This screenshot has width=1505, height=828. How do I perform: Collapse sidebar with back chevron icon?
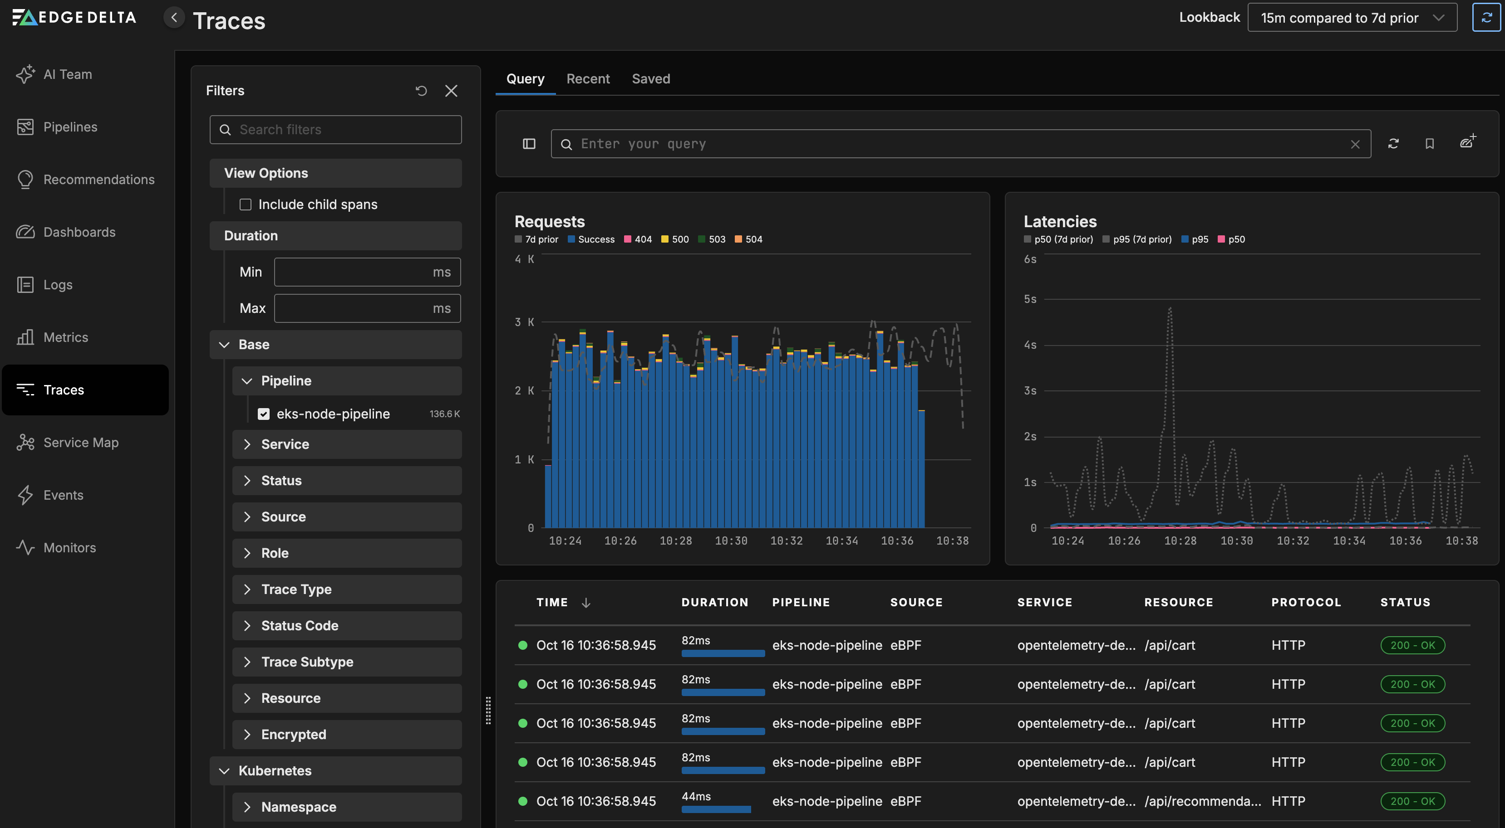coord(174,18)
